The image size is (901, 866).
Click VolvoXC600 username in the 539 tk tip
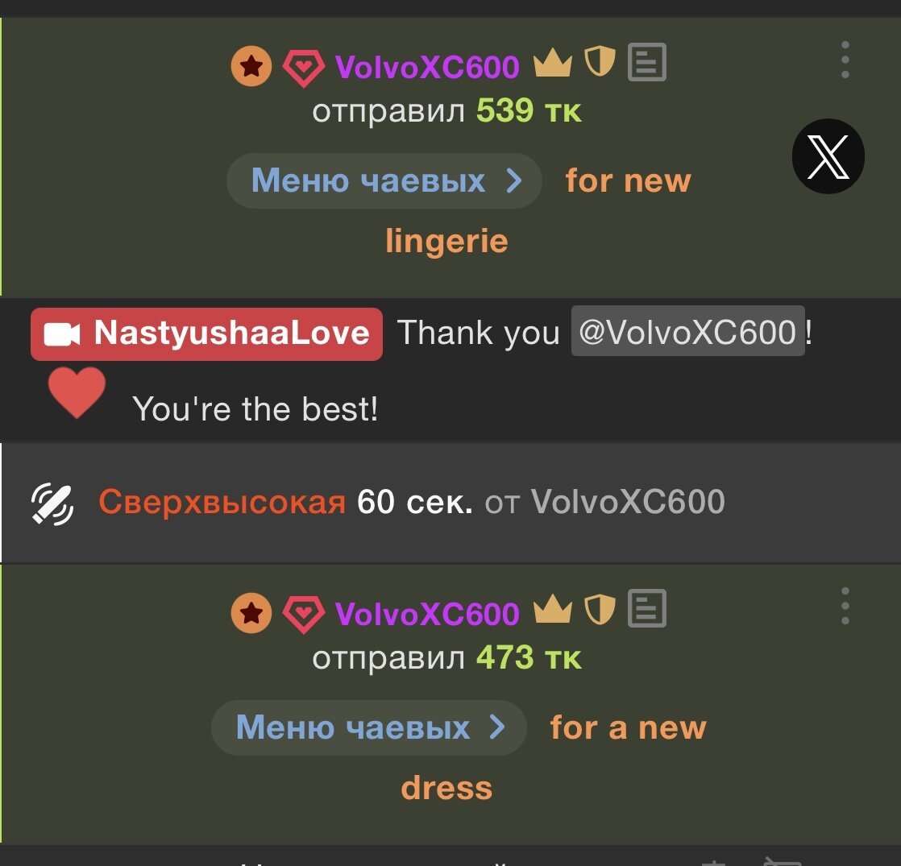pyautogui.click(x=427, y=67)
